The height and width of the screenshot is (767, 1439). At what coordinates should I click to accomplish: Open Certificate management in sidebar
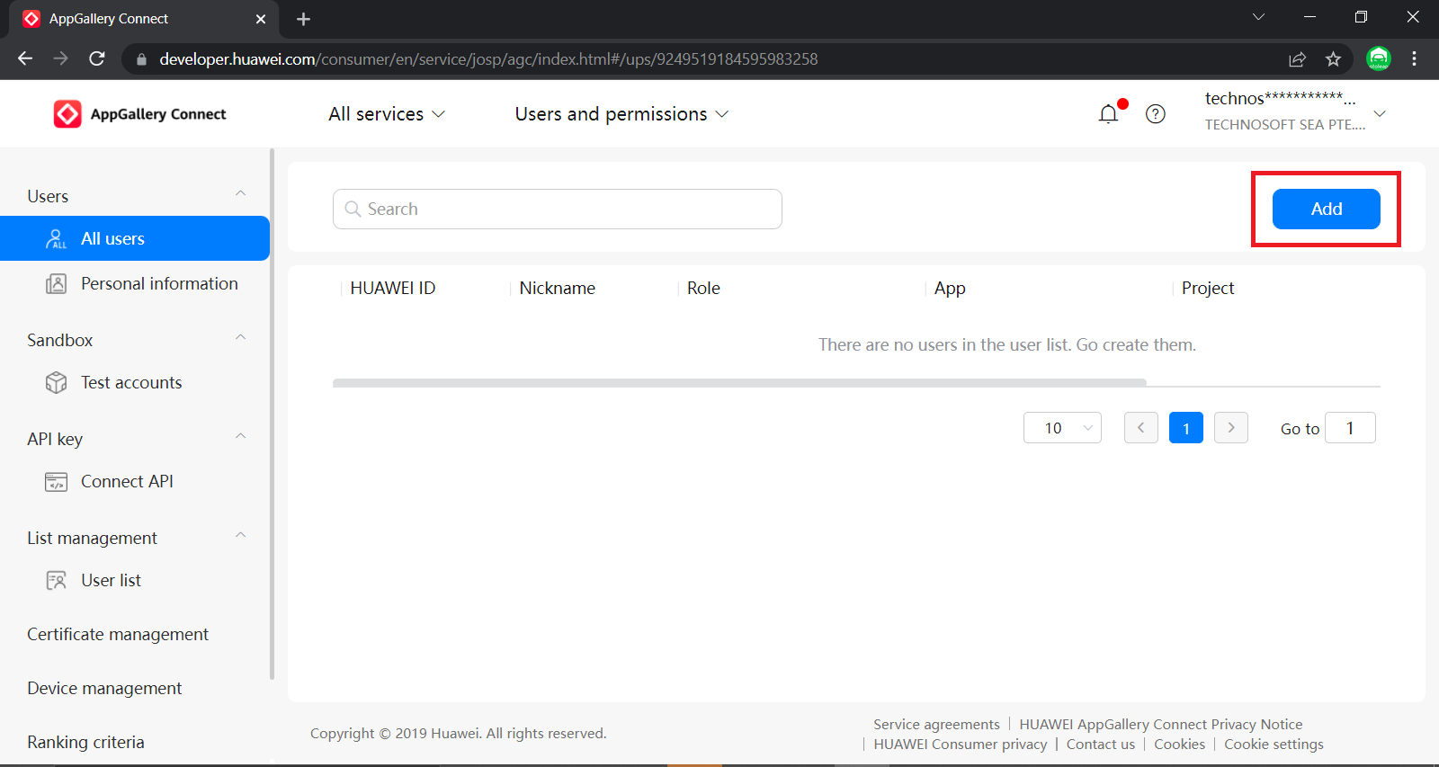(x=118, y=635)
